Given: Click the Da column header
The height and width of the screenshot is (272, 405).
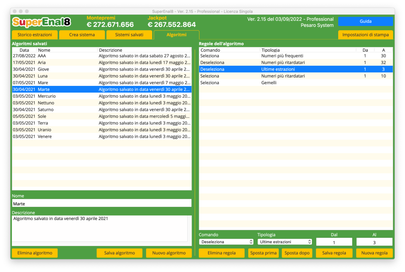Looking at the screenshot, I should (x=365, y=50).
